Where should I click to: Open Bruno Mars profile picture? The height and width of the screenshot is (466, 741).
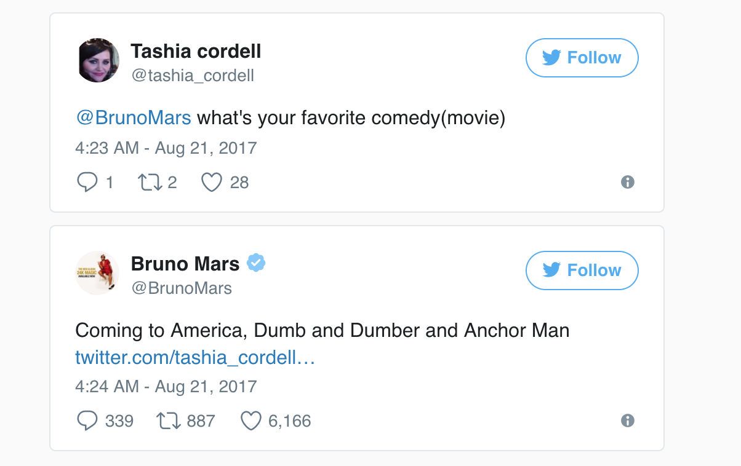pyautogui.click(x=97, y=273)
